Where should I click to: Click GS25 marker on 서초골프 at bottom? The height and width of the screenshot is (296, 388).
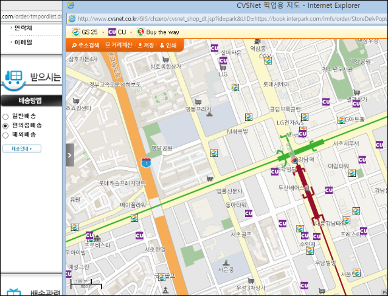162,277
